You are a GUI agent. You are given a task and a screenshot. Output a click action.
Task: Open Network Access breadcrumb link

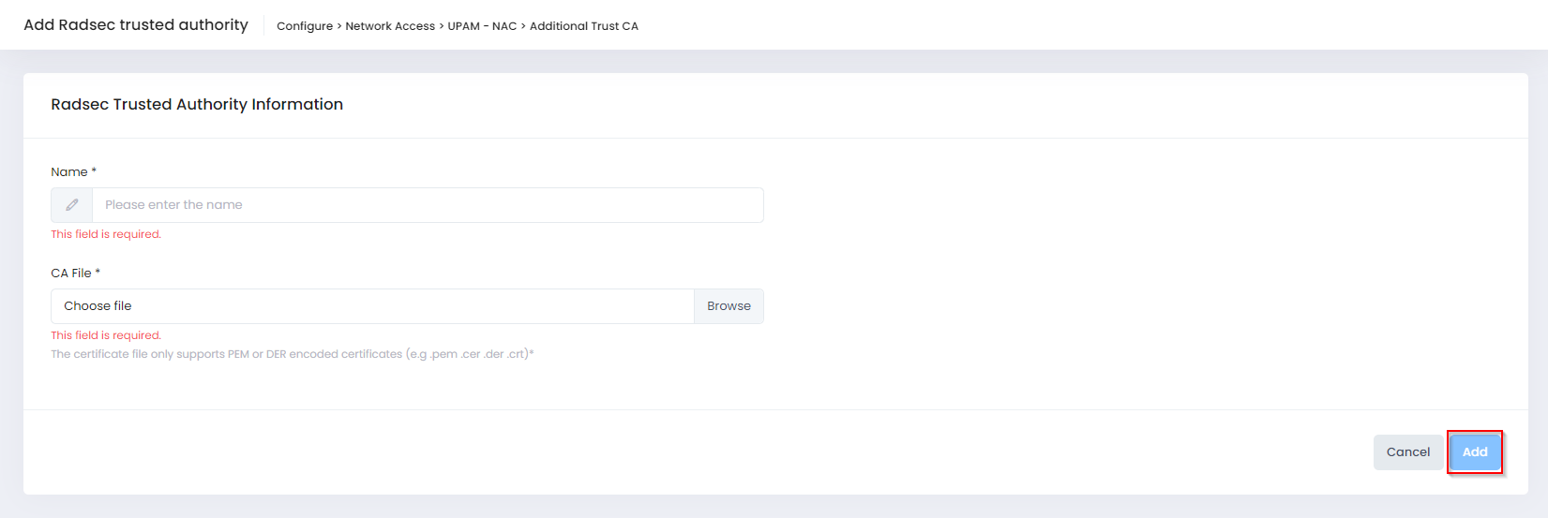(390, 26)
